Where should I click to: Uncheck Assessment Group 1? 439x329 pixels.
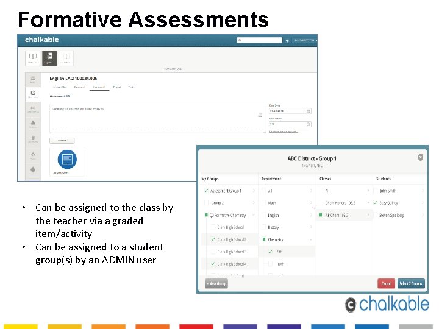[x=206, y=191]
